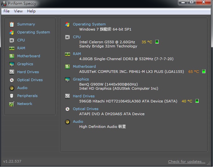Select Graphics in the left sidebar
Screen dimensions: 213x167
click(x=25, y=64)
